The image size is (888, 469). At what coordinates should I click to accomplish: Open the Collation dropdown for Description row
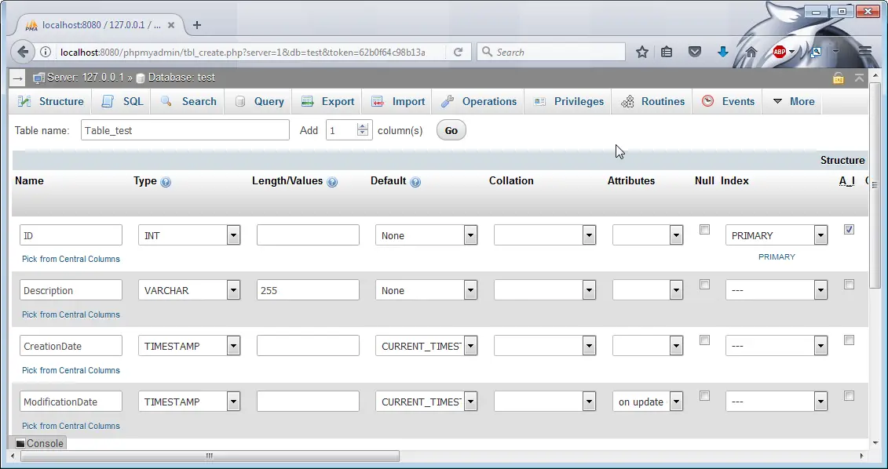pyautogui.click(x=545, y=290)
